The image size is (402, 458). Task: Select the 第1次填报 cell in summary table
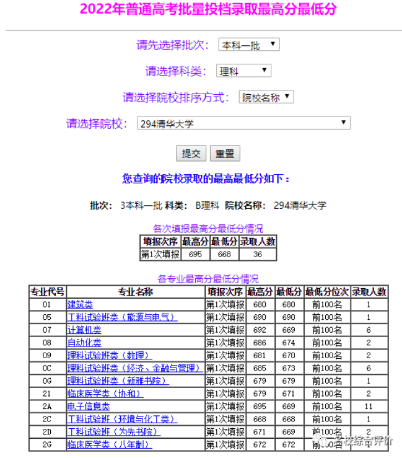click(x=160, y=254)
